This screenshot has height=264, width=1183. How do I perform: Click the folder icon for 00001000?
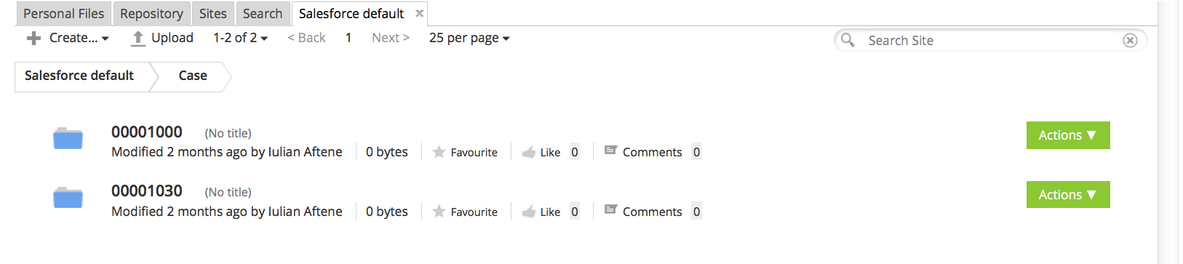coord(68,138)
